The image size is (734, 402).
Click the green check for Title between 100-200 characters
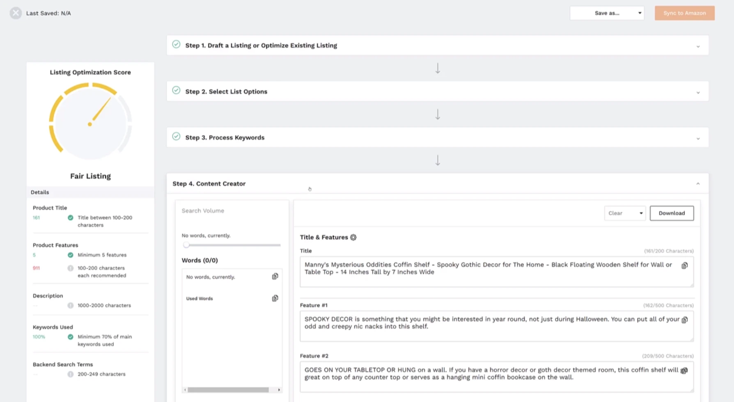pos(70,218)
